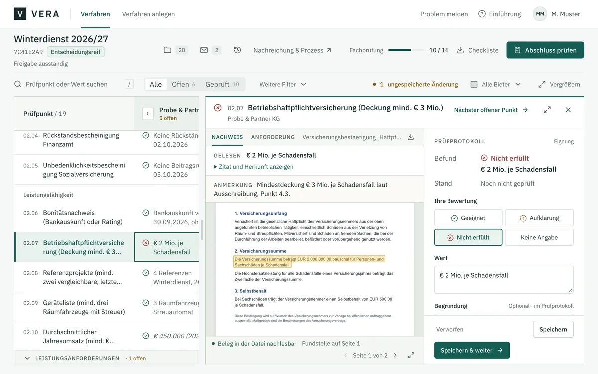Click the Einführung help icon
This screenshot has width=598, height=374.
point(482,14)
